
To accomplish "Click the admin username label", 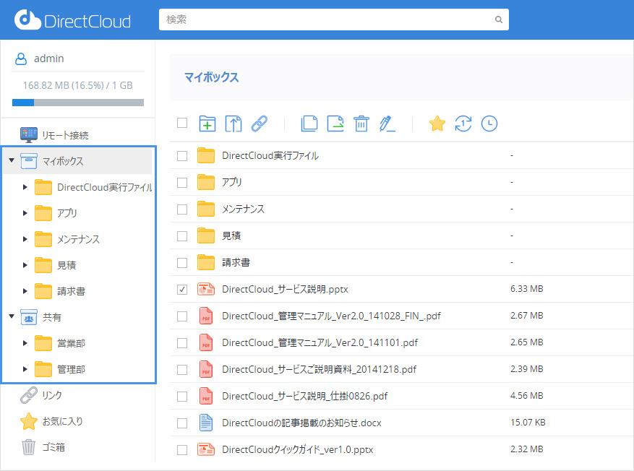I will pyautogui.click(x=49, y=59).
